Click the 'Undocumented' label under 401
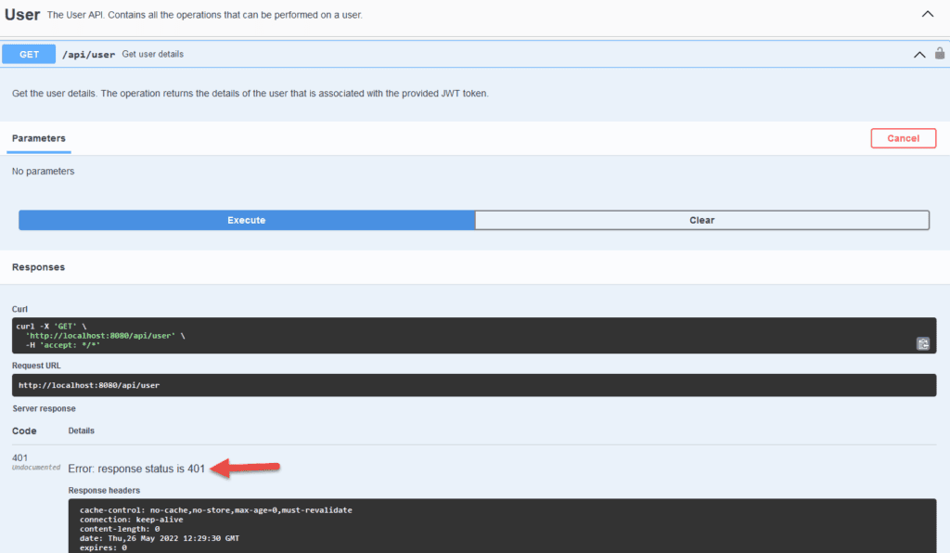 (x=36, y=468)
